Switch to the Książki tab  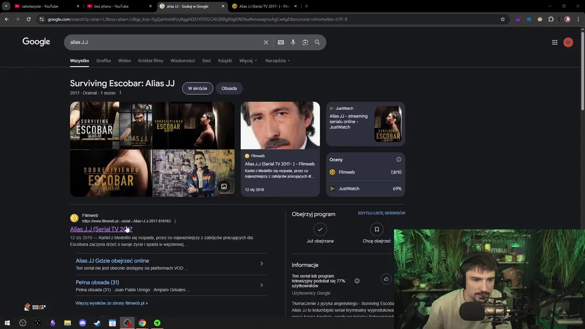pos(225,61)
